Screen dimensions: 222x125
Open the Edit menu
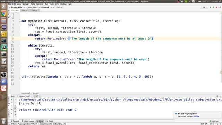pyautogui.click(x=14, y=4)
